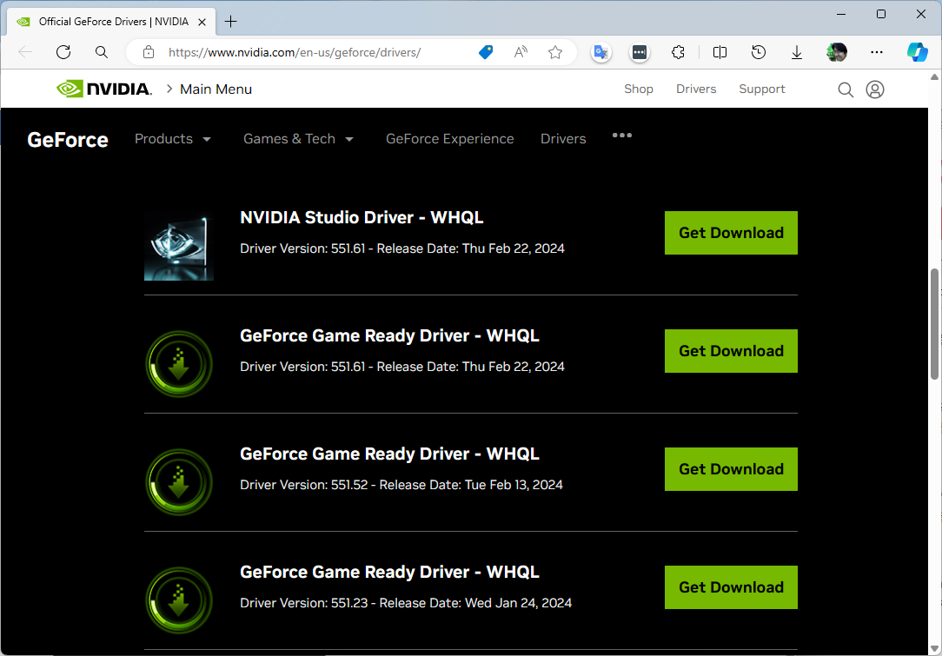Click the GeForce brand link
This screenshot has width=942, height=656.
click(68, 139)
